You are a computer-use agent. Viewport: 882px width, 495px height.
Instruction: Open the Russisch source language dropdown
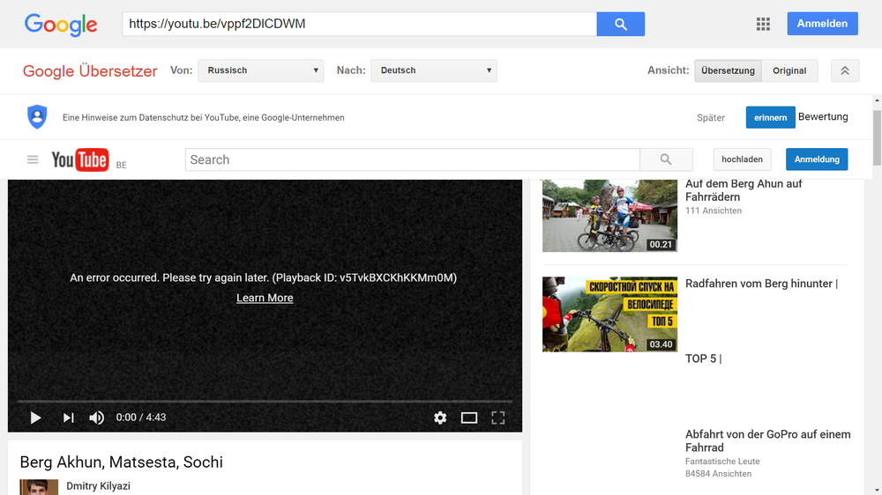click(x=260, y=70)
